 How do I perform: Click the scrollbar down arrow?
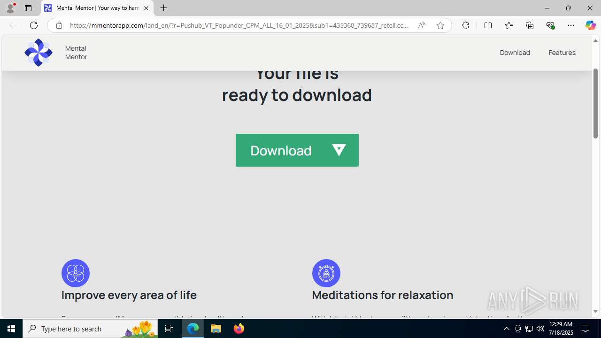(x=595, y=311)
